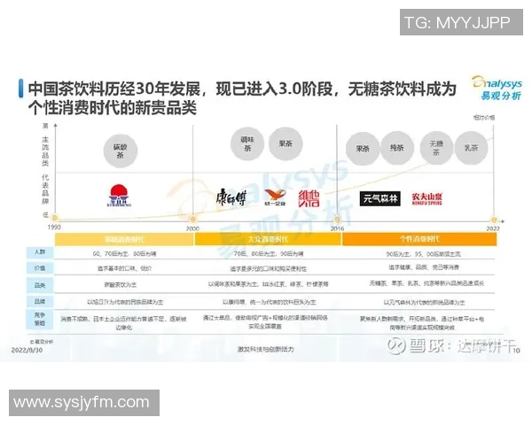Click the 竞争策略 row header
The width and height of the screenshot is (532, 425).
pos(40,320)
